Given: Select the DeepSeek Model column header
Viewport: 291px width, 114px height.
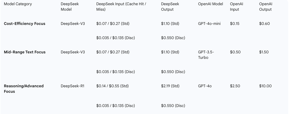Looking at the screenshot, I should pos(70,6).
